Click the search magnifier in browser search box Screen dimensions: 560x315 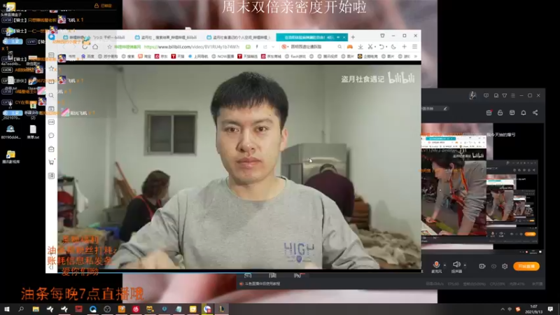339,47
